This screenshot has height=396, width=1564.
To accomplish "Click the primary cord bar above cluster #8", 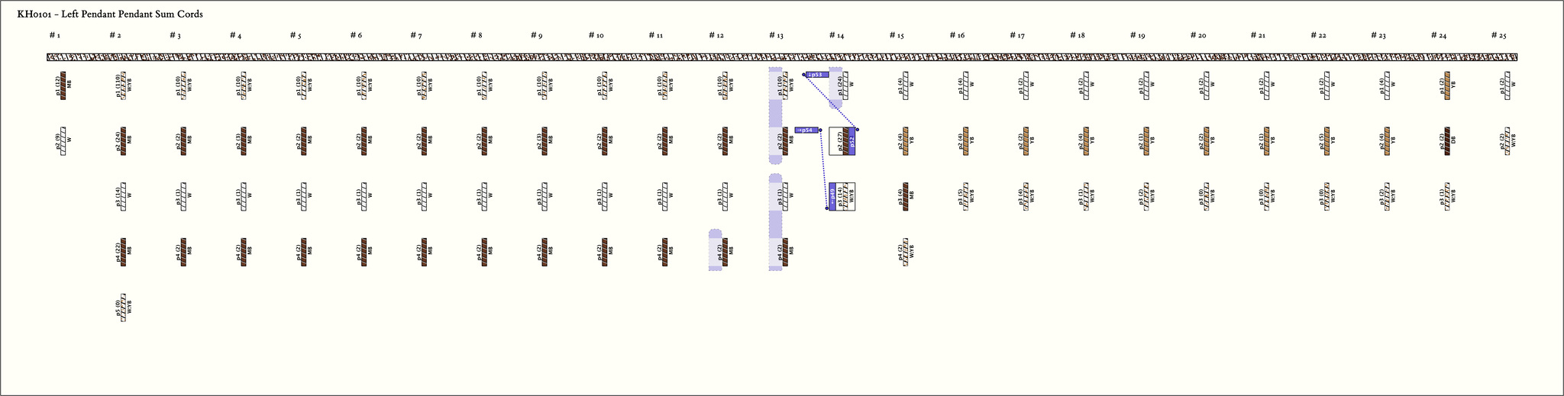I will 477,57.
